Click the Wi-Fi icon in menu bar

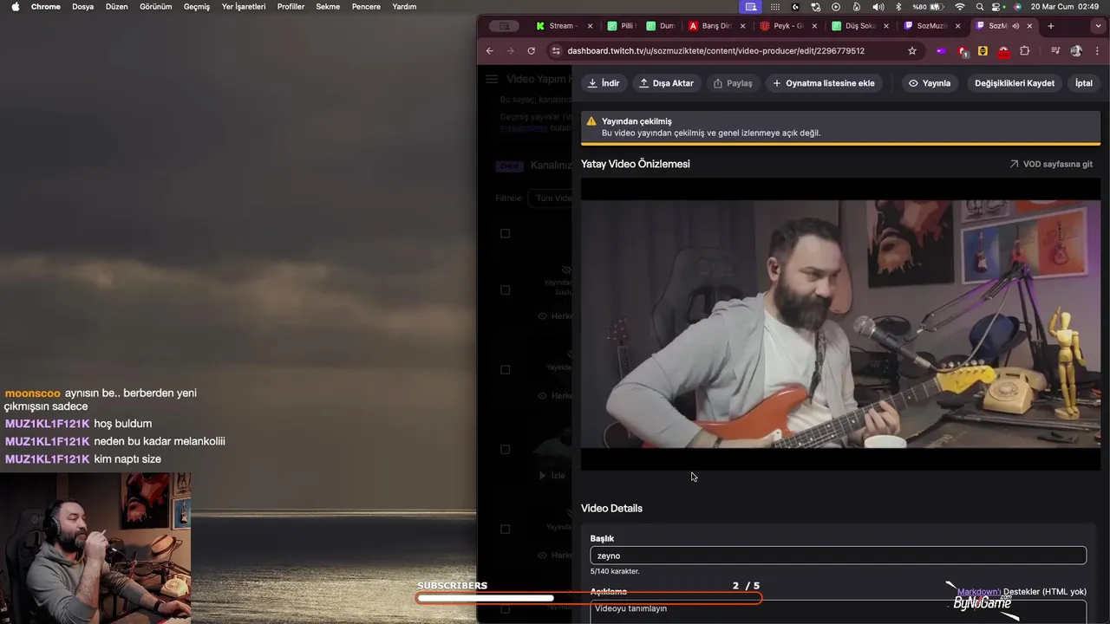click(960, 7)
